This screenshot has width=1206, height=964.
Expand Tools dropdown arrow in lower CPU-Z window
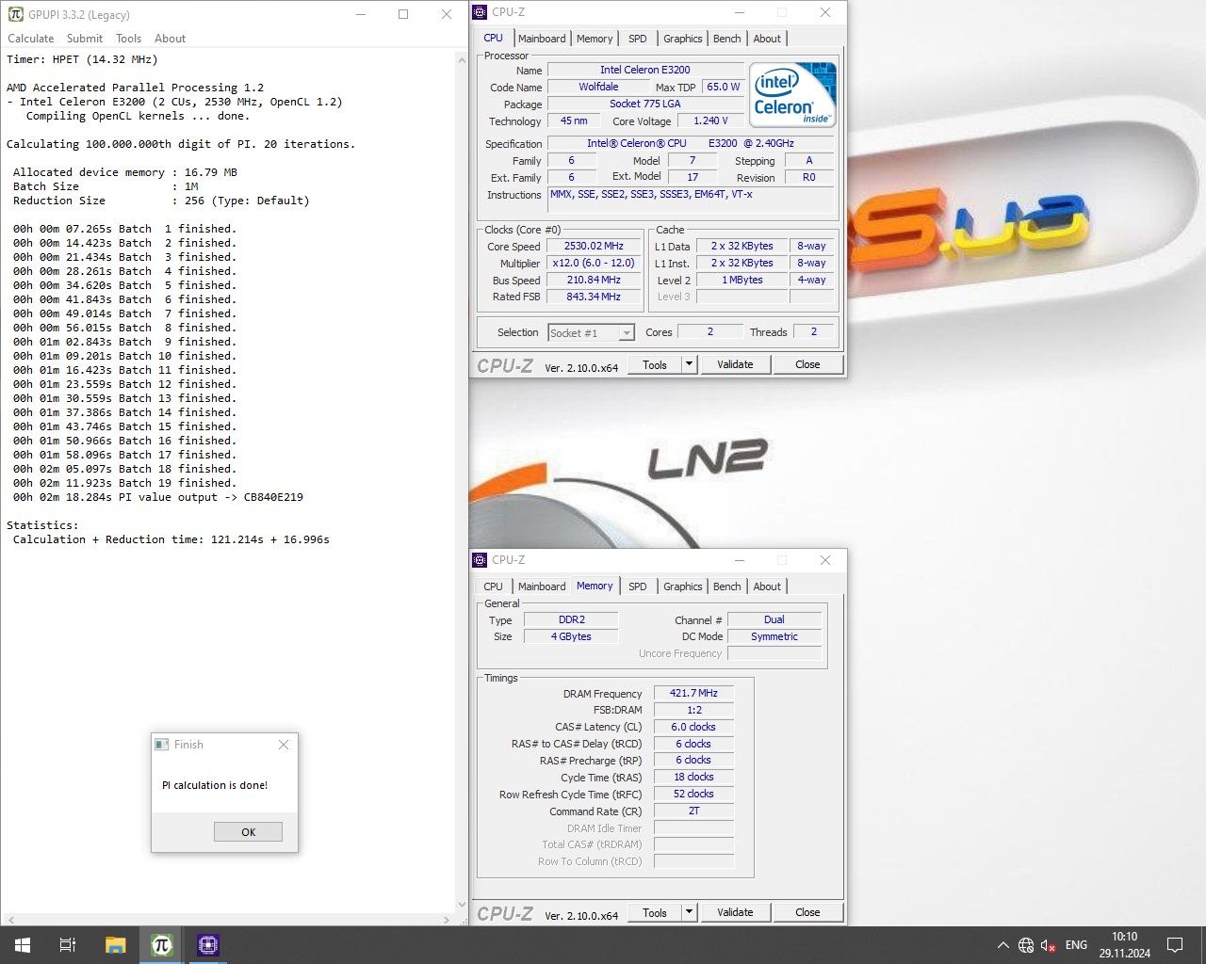point(689,913)
